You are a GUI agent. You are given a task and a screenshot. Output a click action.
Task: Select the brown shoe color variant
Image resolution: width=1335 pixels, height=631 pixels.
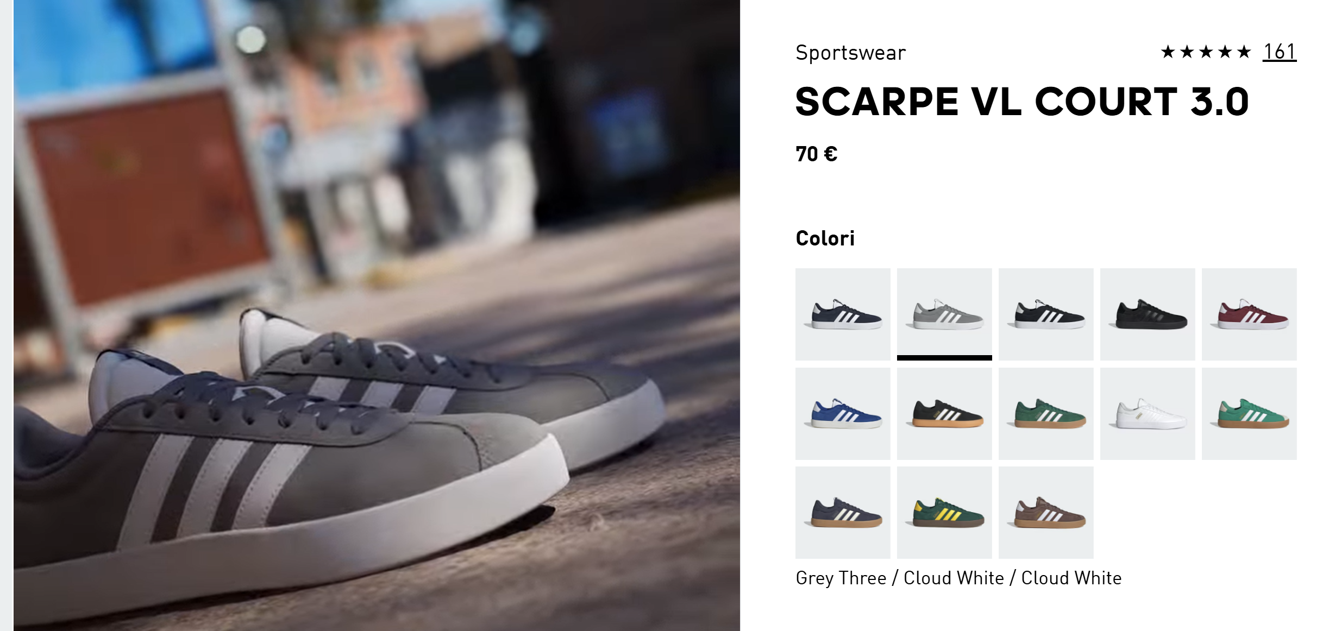tap(1046, 513)
